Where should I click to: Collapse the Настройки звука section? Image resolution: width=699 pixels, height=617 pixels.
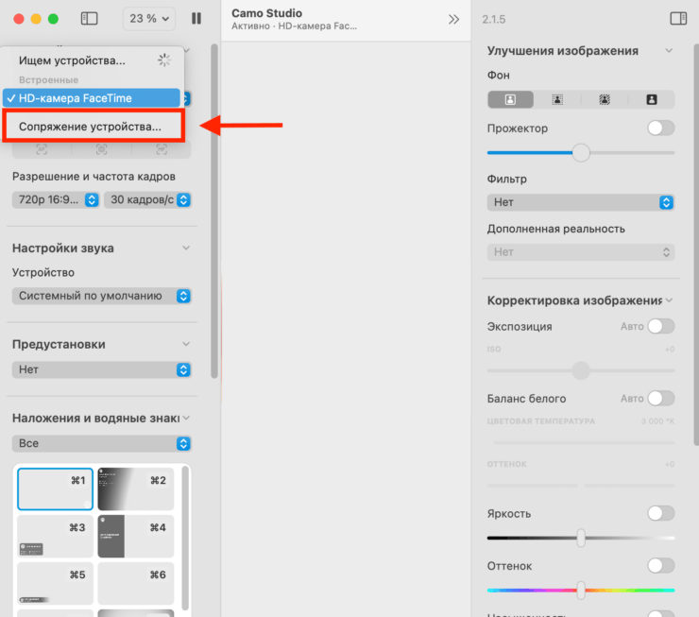tap(186, 249)
